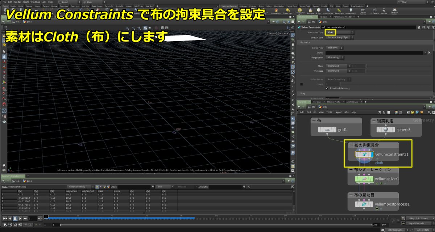The image size is (435, 232).
Task: Open the Constraint Type dropdown
Action: pos(340,33)
